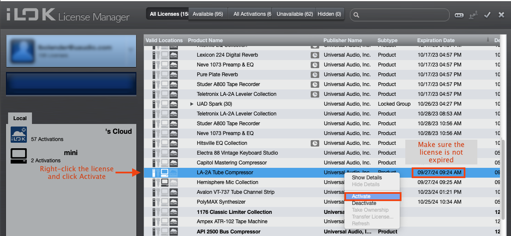Click clock icon in Neve 1073 row expiring 10/17/23

point(315,65)
